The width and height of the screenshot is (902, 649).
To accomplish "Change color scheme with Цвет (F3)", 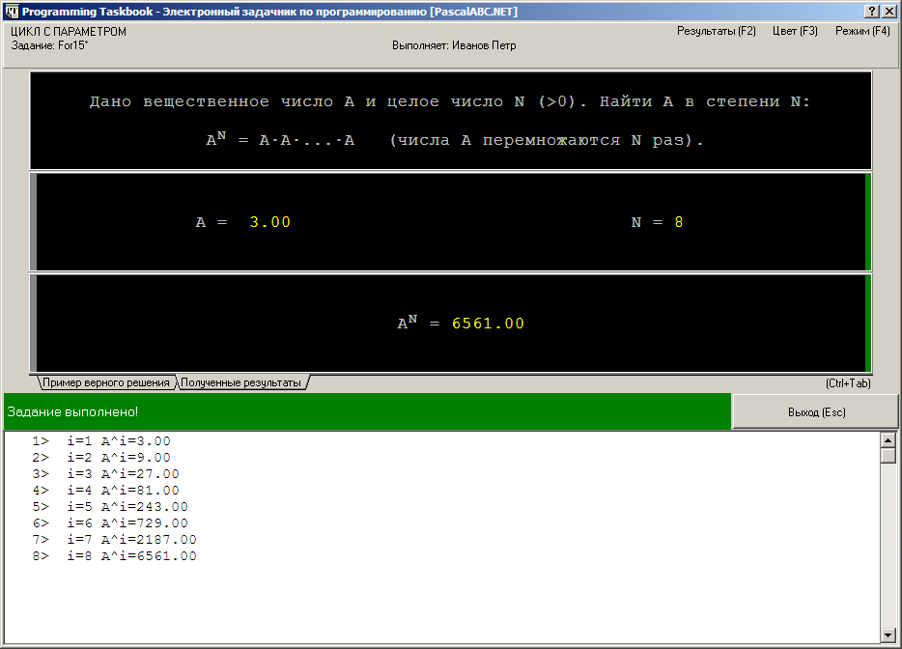I will tap(795, 31).
